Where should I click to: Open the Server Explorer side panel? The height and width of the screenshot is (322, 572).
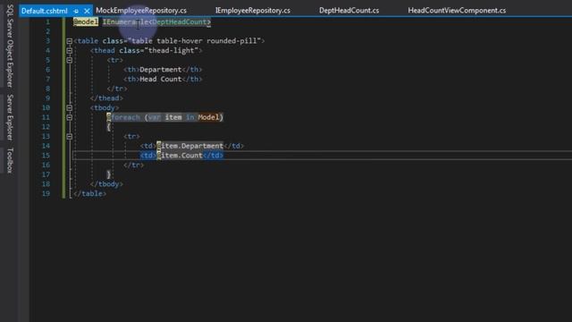[10, 117]
